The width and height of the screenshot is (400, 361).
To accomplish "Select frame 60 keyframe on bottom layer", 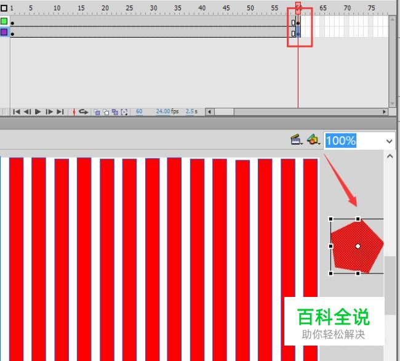I will [x=298, y=33].
